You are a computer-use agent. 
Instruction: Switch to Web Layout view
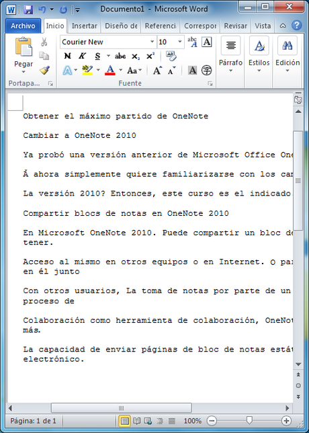(148, 421)
